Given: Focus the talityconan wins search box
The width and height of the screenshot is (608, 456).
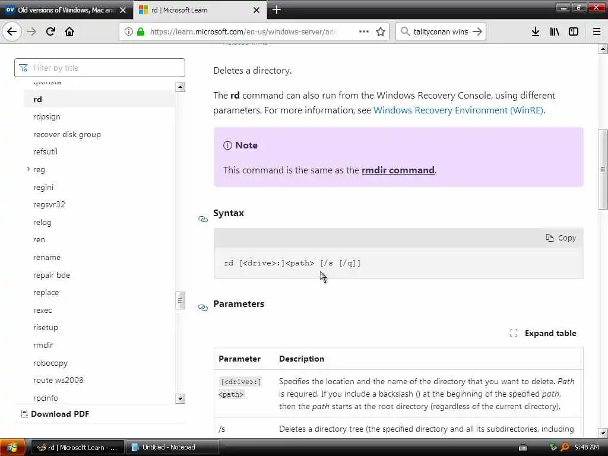Looking at the screenshot, I should click(441, 31).
